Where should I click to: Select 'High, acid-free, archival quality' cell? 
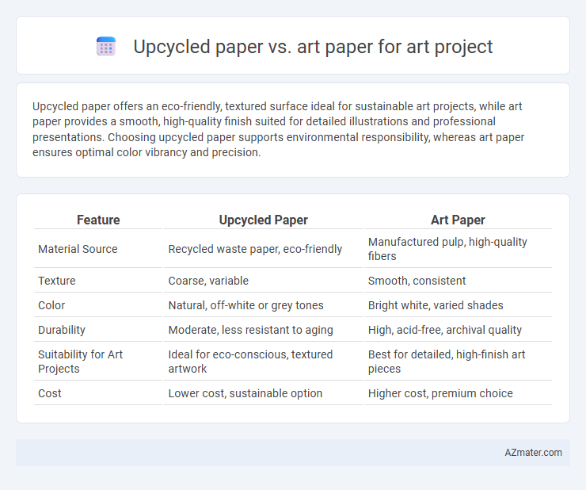[x=445, y=330]
